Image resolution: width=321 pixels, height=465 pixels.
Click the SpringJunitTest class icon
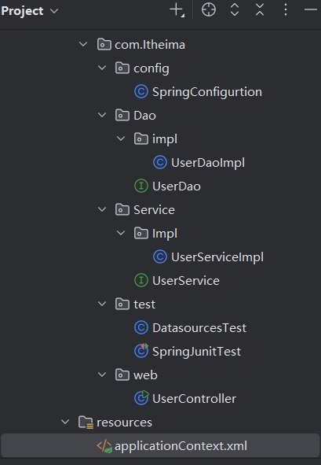click(x=141, y=351)
